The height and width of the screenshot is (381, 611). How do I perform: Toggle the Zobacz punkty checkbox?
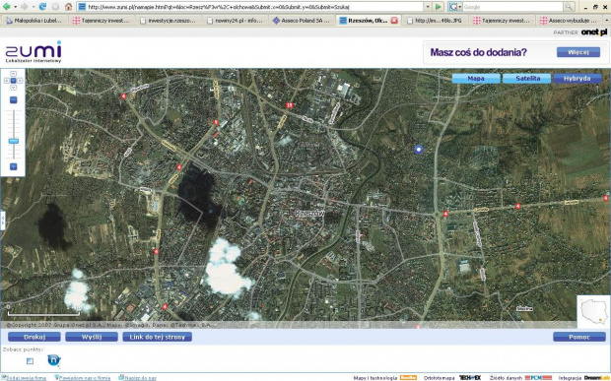tap(30, 361)
